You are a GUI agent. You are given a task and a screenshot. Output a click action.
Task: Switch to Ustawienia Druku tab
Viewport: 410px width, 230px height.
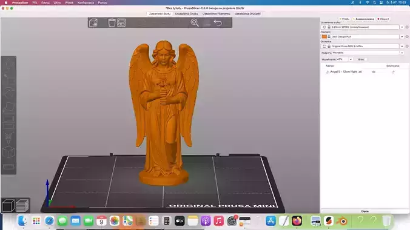[x=186, y=13]
